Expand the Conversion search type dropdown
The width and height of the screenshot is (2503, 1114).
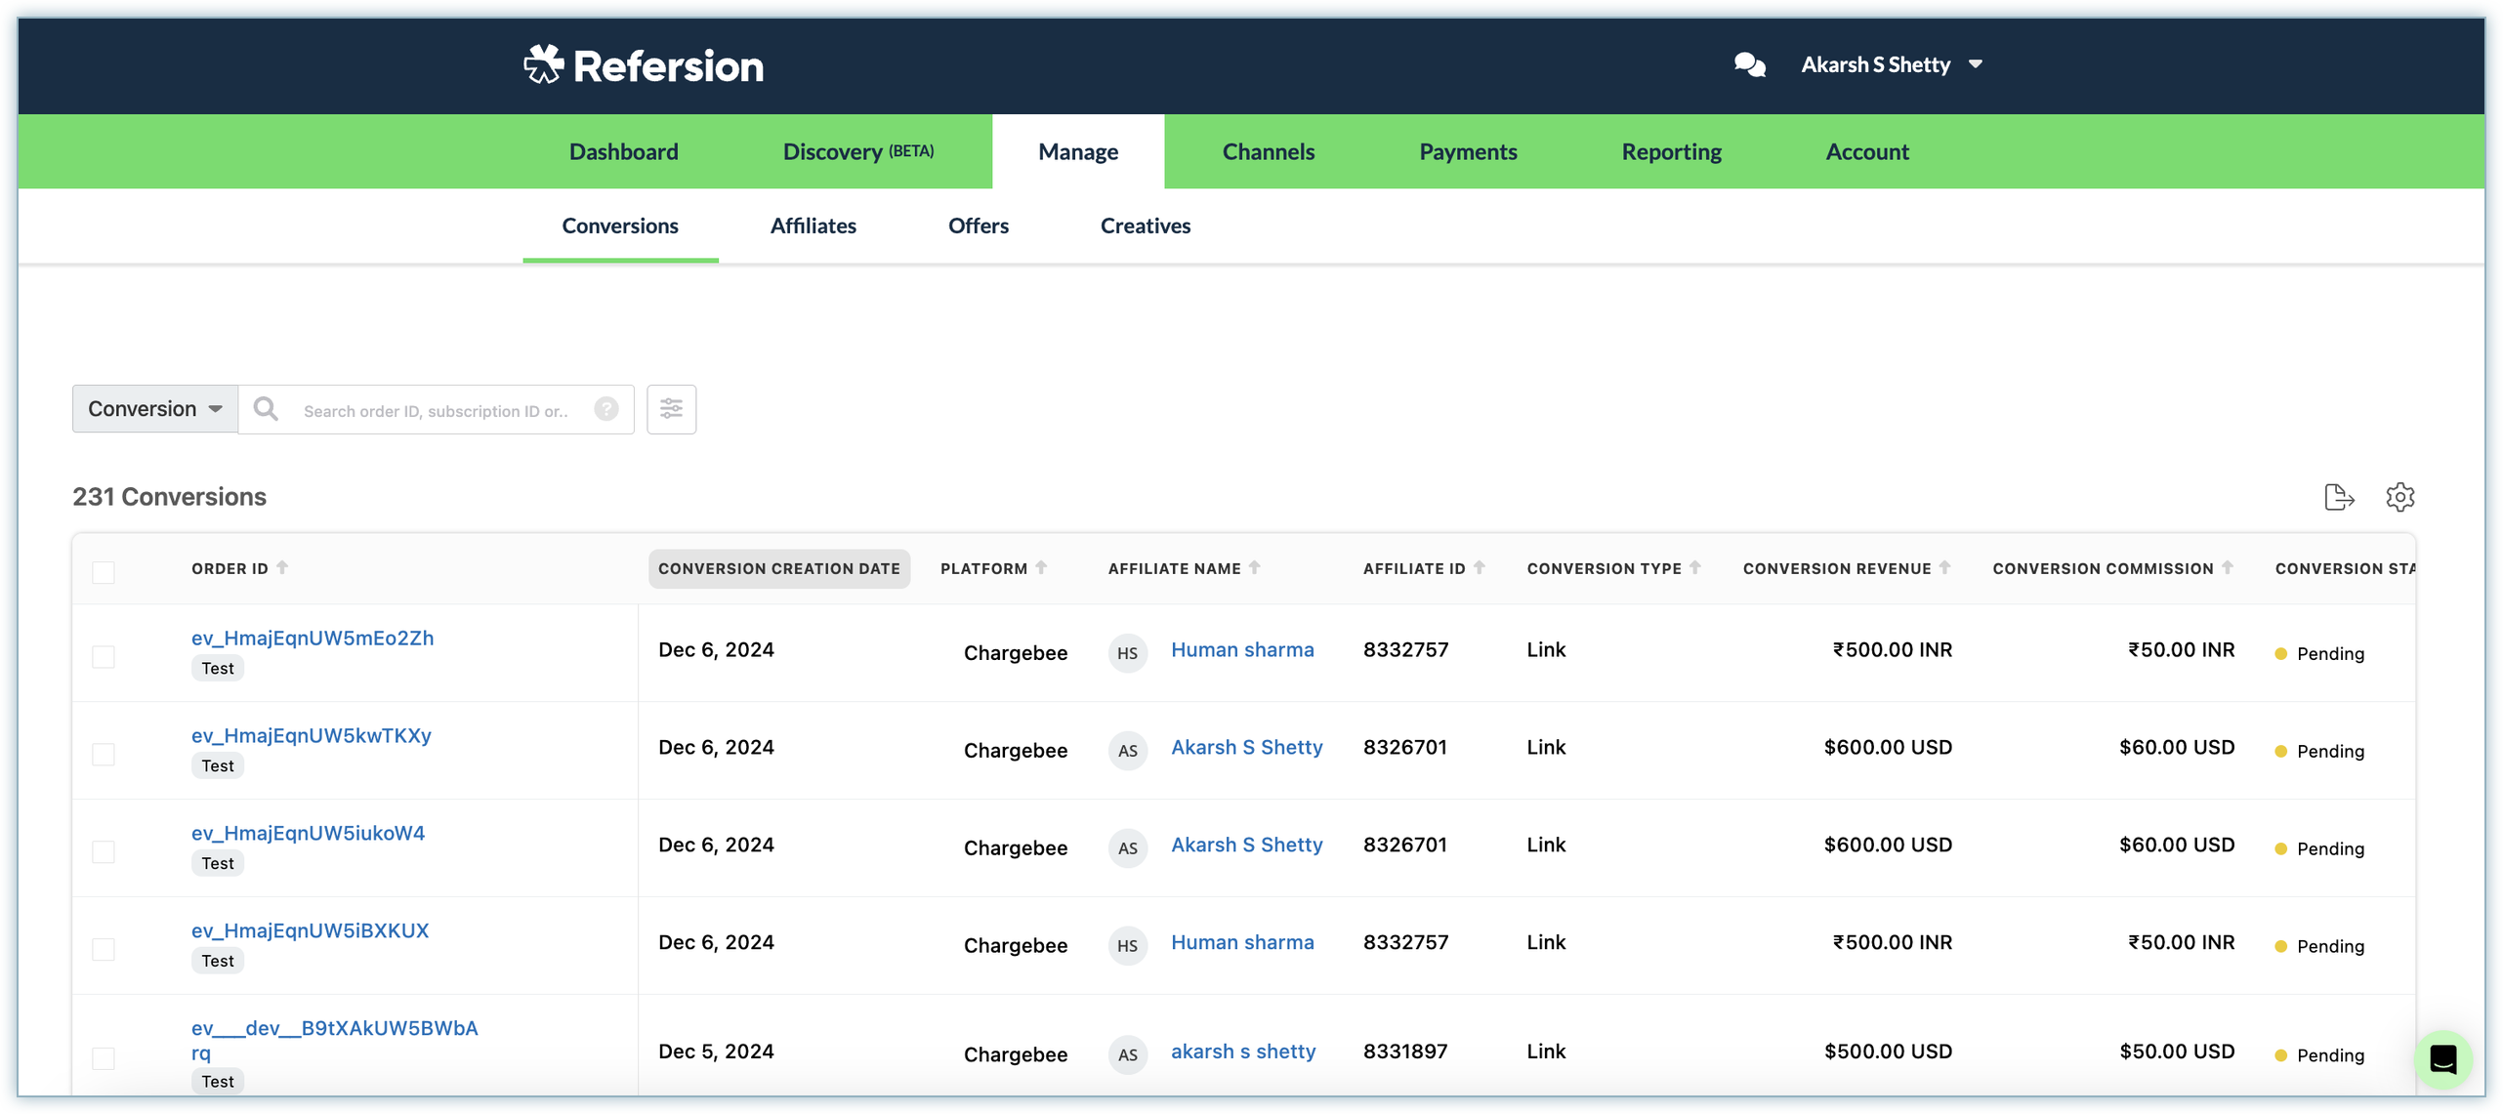[155, 409]
